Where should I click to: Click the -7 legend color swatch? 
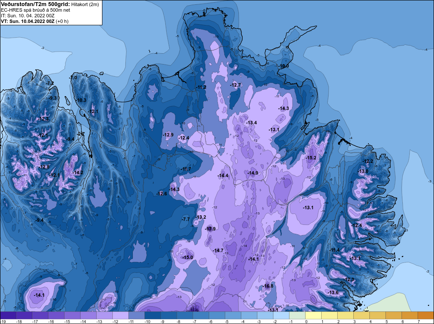coord(201,315)
